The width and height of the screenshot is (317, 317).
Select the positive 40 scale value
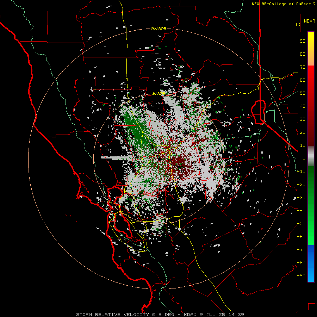point(303,106)
